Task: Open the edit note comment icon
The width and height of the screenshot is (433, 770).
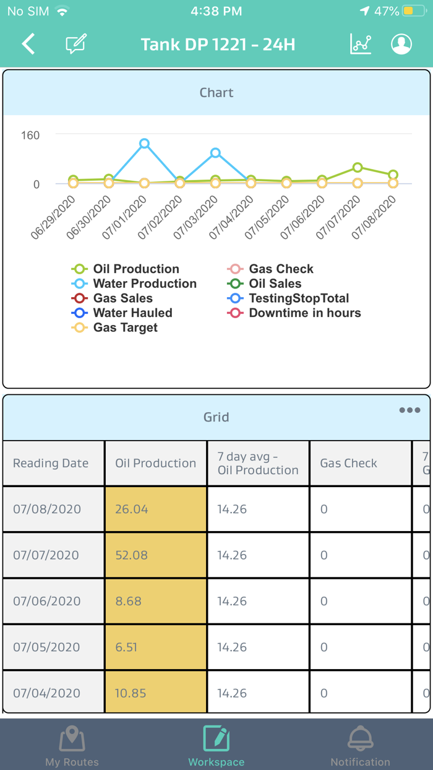Action: (75, 45)
